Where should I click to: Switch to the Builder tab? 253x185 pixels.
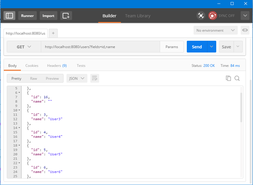109,16
